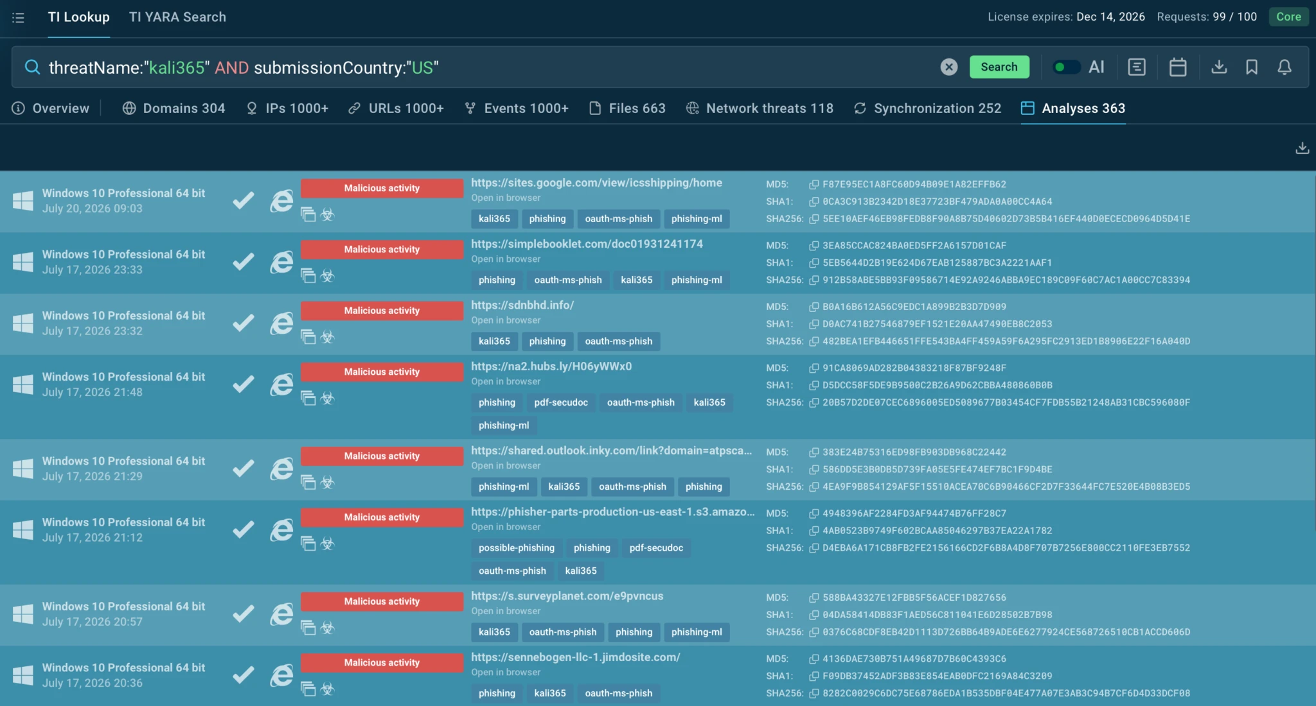The height and width of the screenshot is (706, 1316).
Task: Go to the Overview tab
Action: click(x=50, y=108)
